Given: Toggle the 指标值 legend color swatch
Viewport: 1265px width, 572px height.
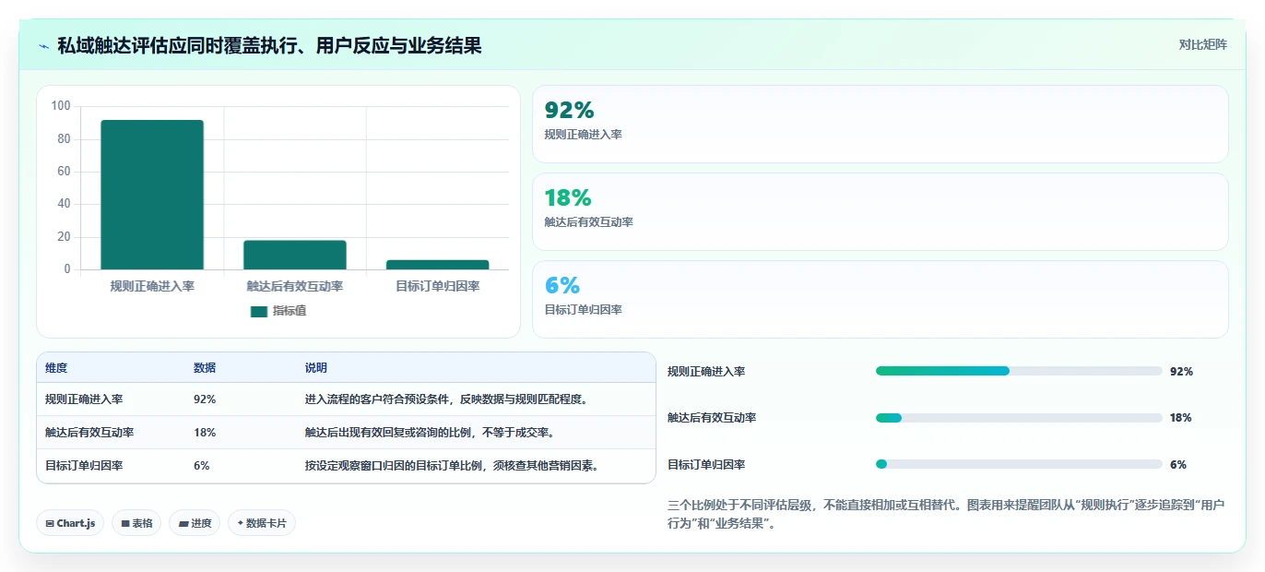Looking at the screenshot, I should [x=259, y=312].
